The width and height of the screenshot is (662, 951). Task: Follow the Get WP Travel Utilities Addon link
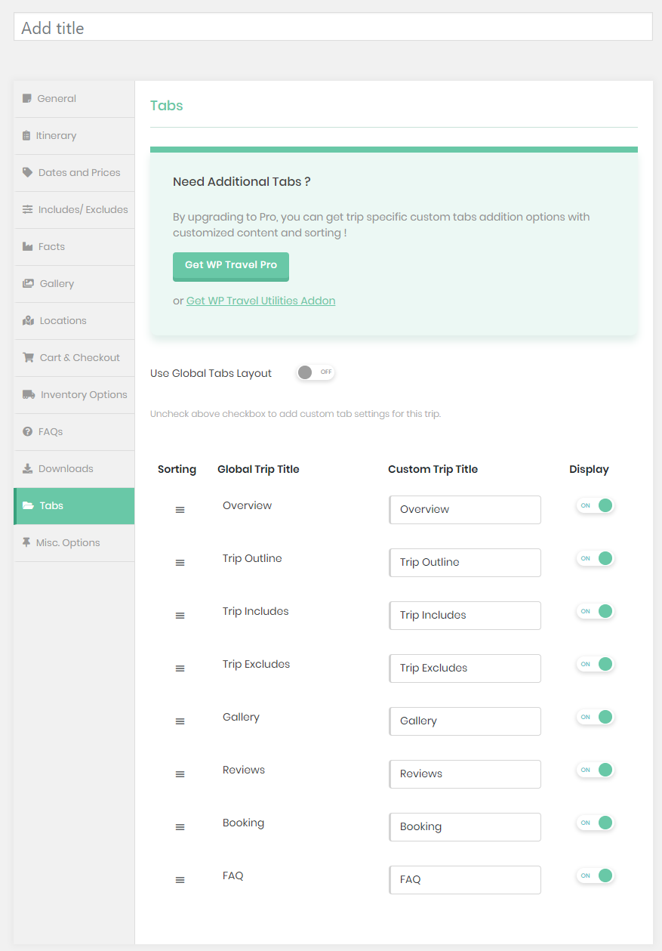pos(260,301)
